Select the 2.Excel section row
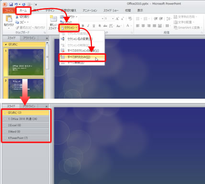 coord(25,126)
